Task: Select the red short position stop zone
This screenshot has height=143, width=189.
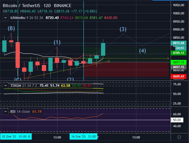Action: (126, 69)
